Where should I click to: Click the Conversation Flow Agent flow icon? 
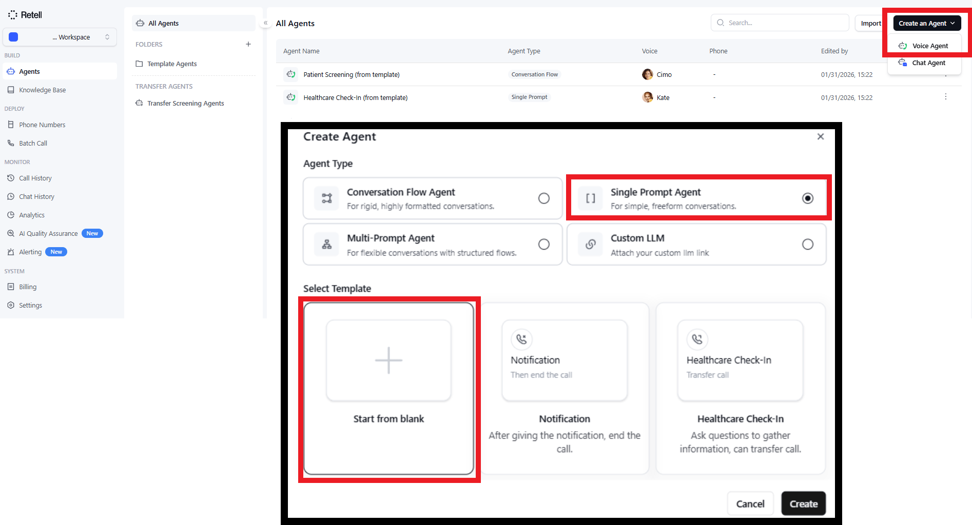(327, 198)
